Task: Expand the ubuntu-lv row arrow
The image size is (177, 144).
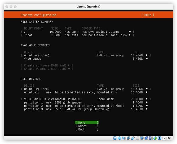Action: (x=147, y=92)
